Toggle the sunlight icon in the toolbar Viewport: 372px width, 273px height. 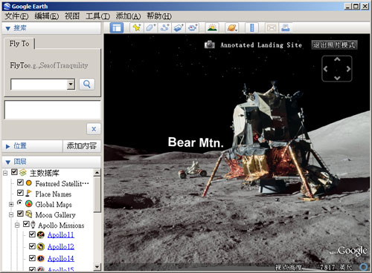click(x=212, y=27)
